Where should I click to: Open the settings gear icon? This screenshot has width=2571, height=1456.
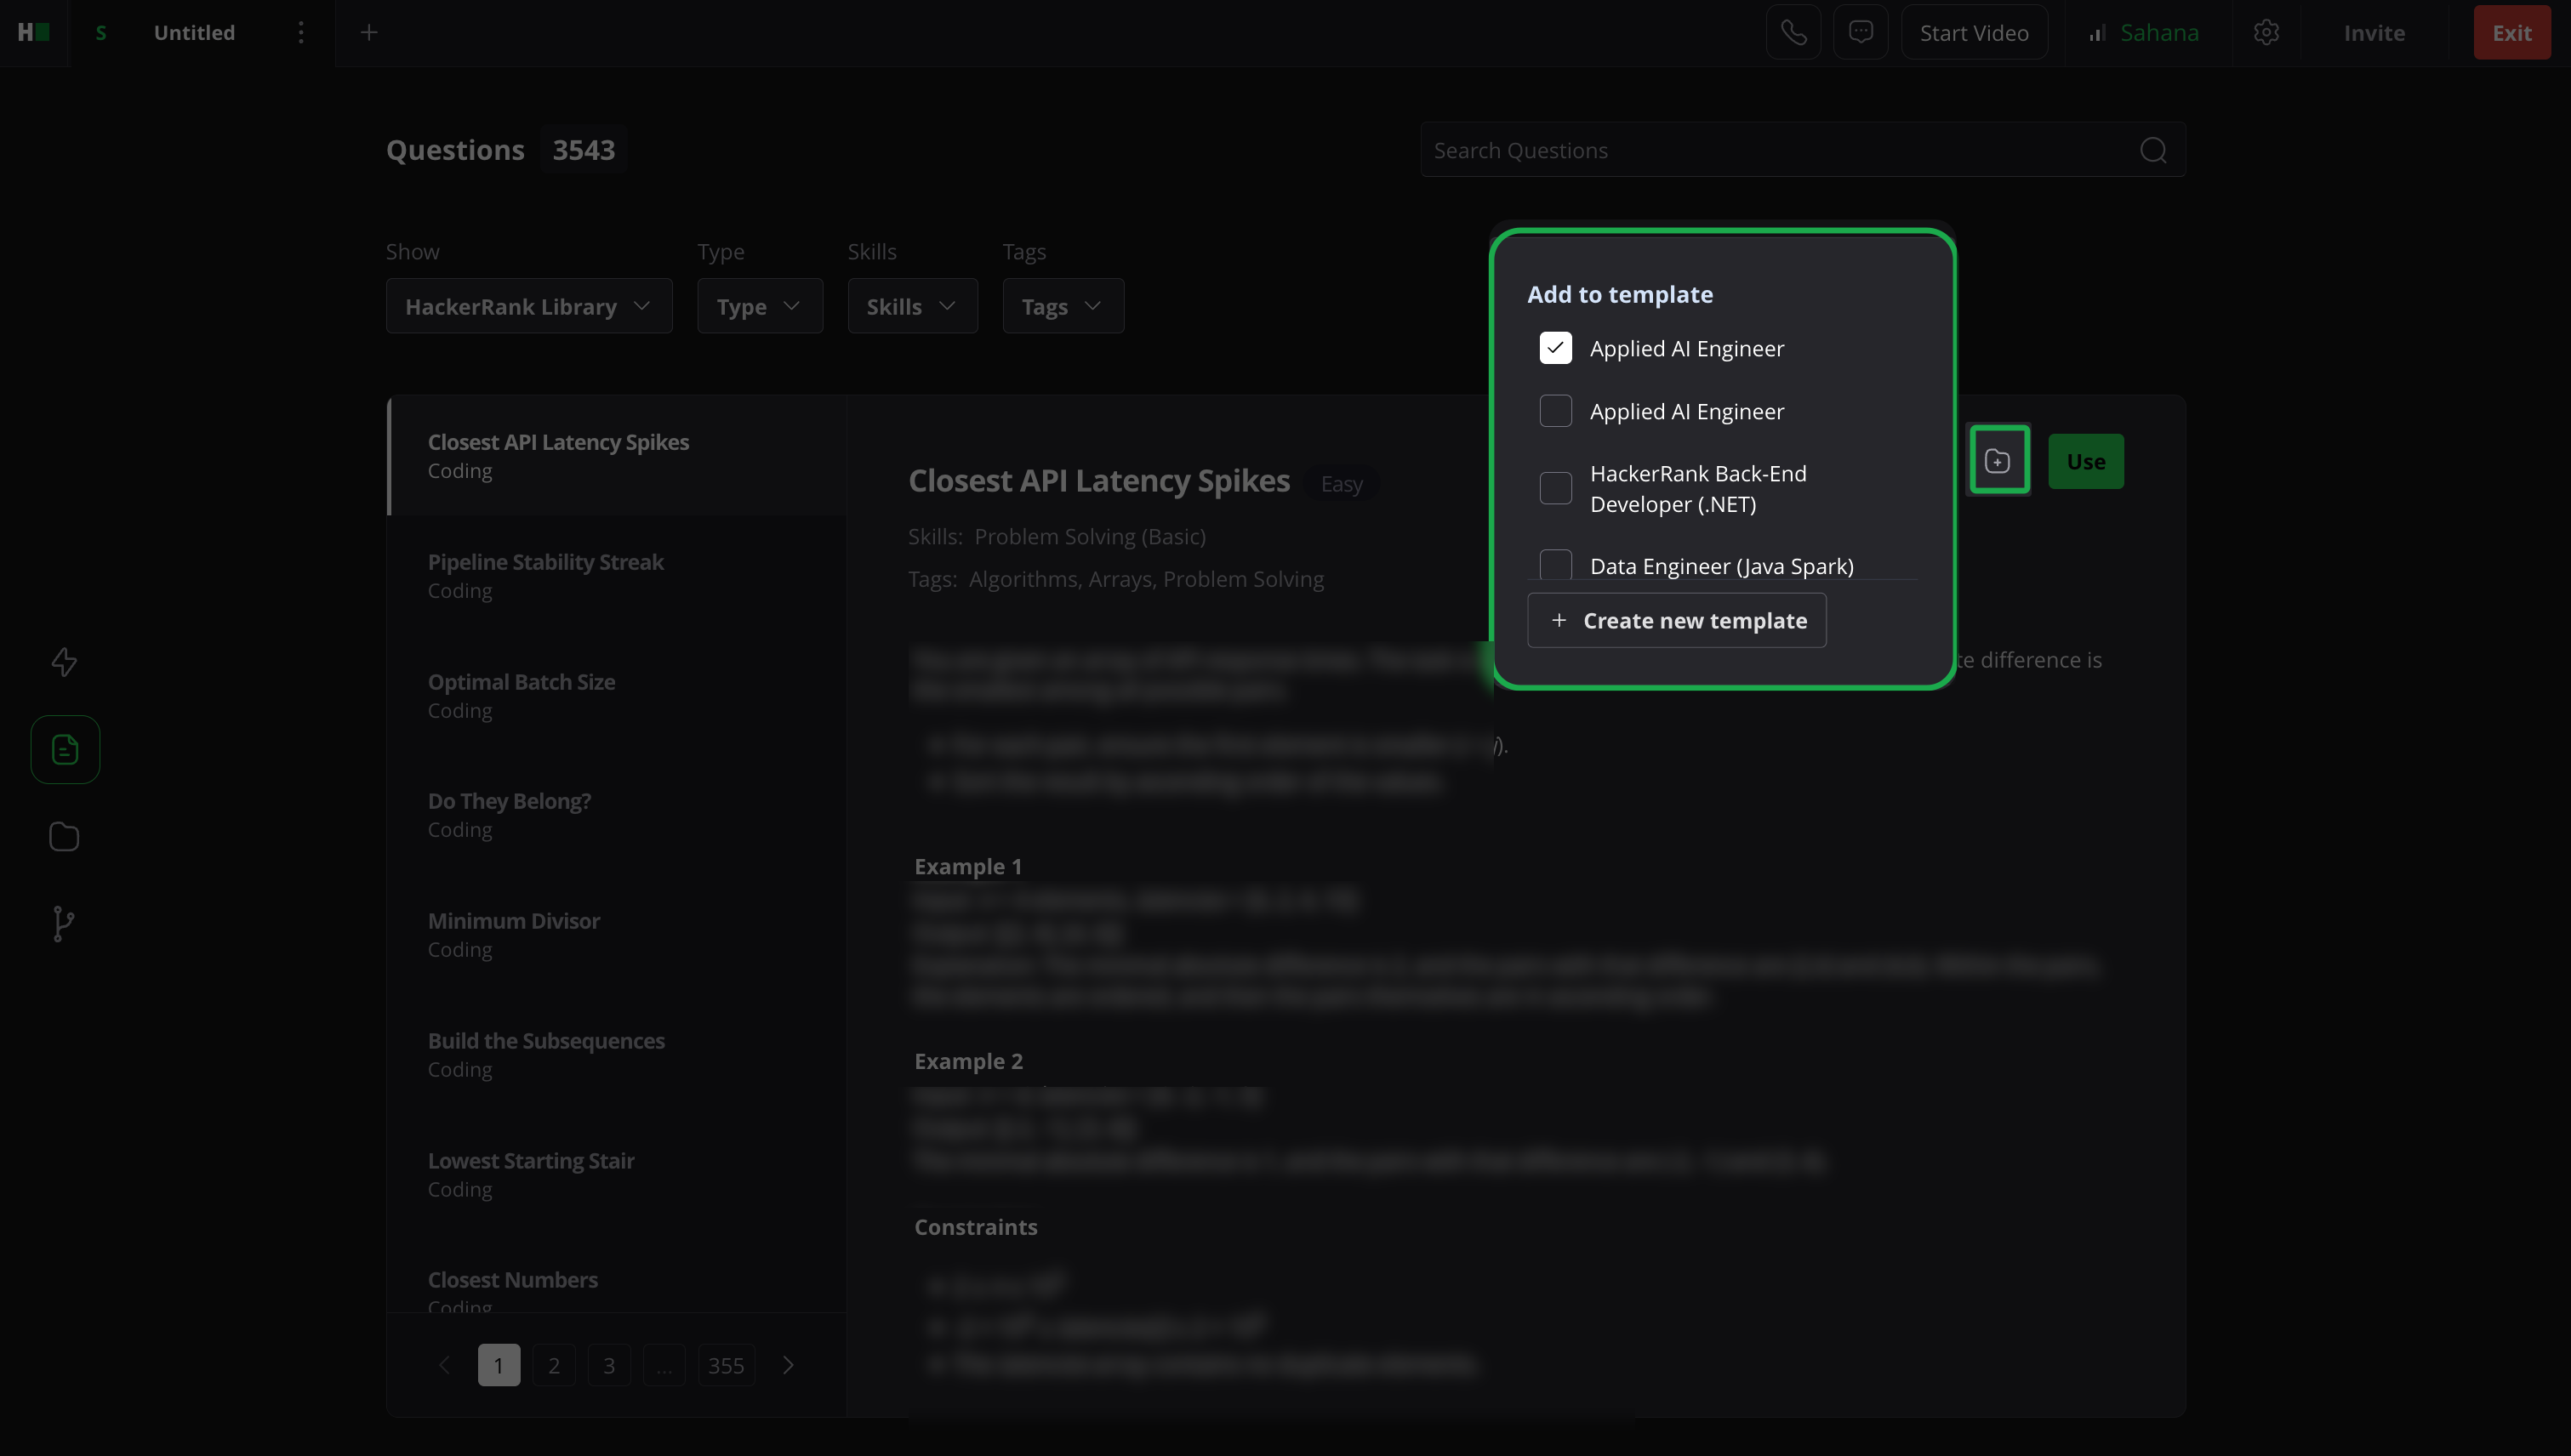2266,33
